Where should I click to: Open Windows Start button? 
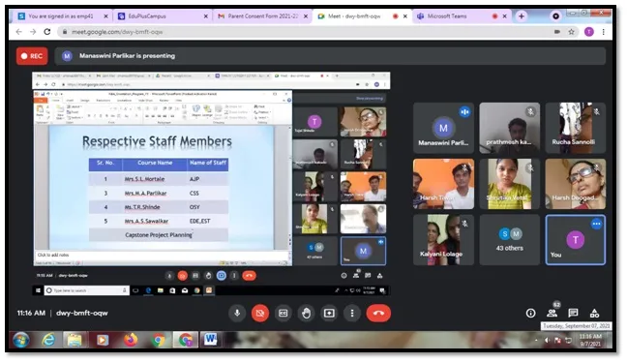coord(20,340)
